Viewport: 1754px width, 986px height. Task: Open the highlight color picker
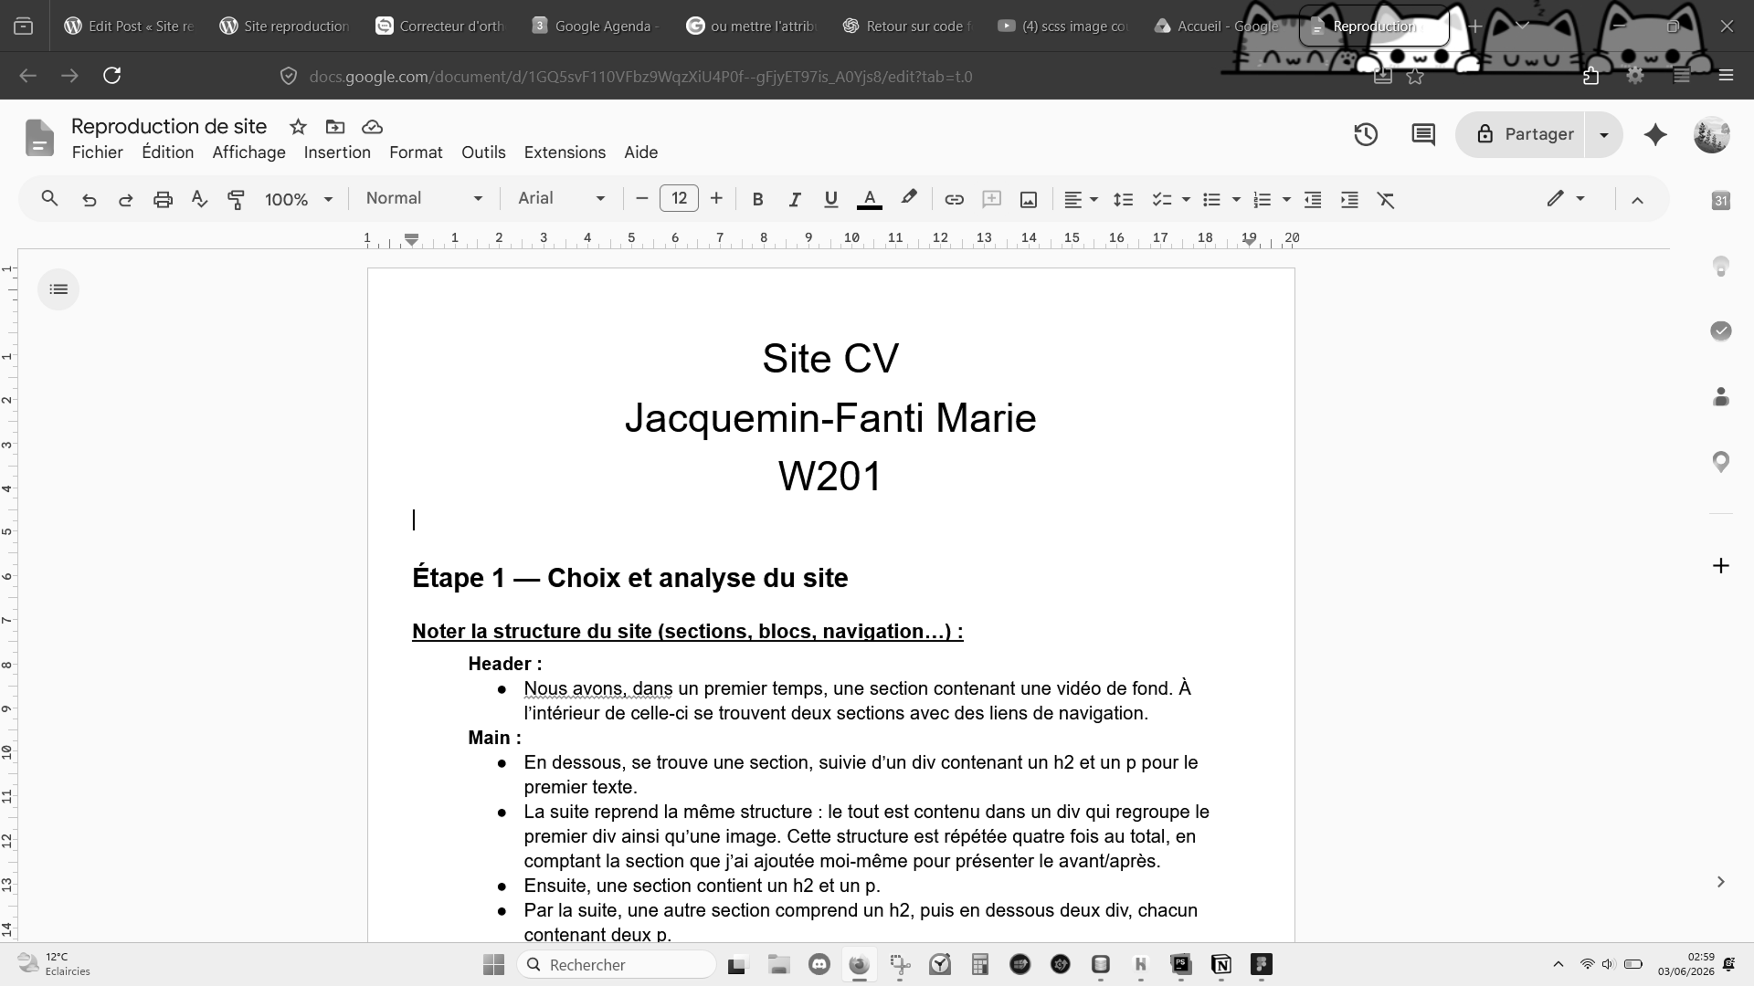908,198
